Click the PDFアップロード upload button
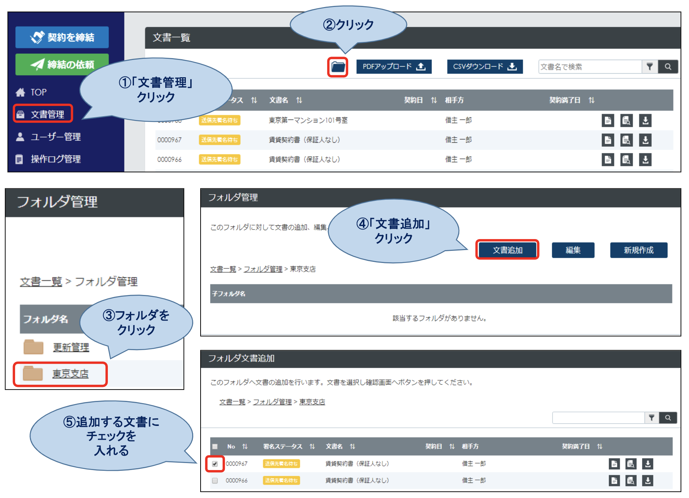 click(393, 67)
